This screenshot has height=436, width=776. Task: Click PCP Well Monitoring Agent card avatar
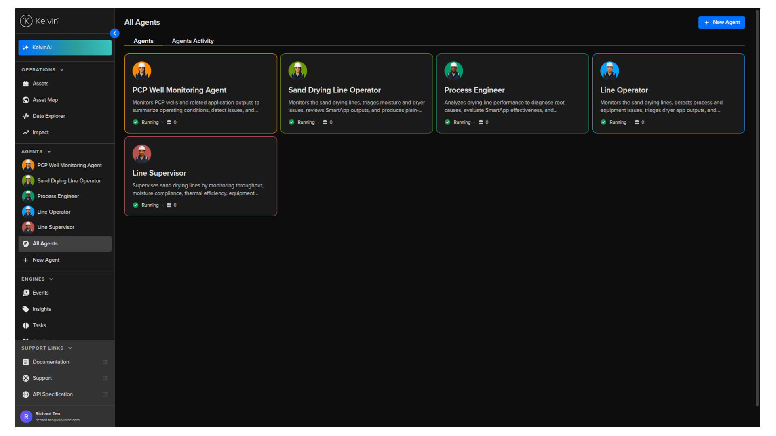coord(142,71)
